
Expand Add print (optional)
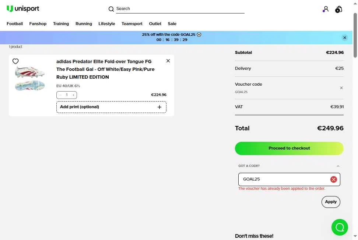(112, 107)
